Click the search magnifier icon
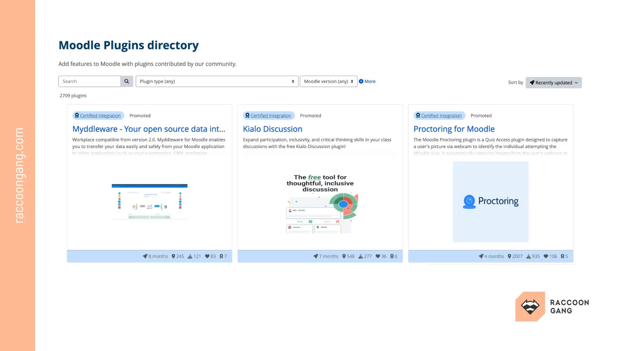 (x=126, y=81)
